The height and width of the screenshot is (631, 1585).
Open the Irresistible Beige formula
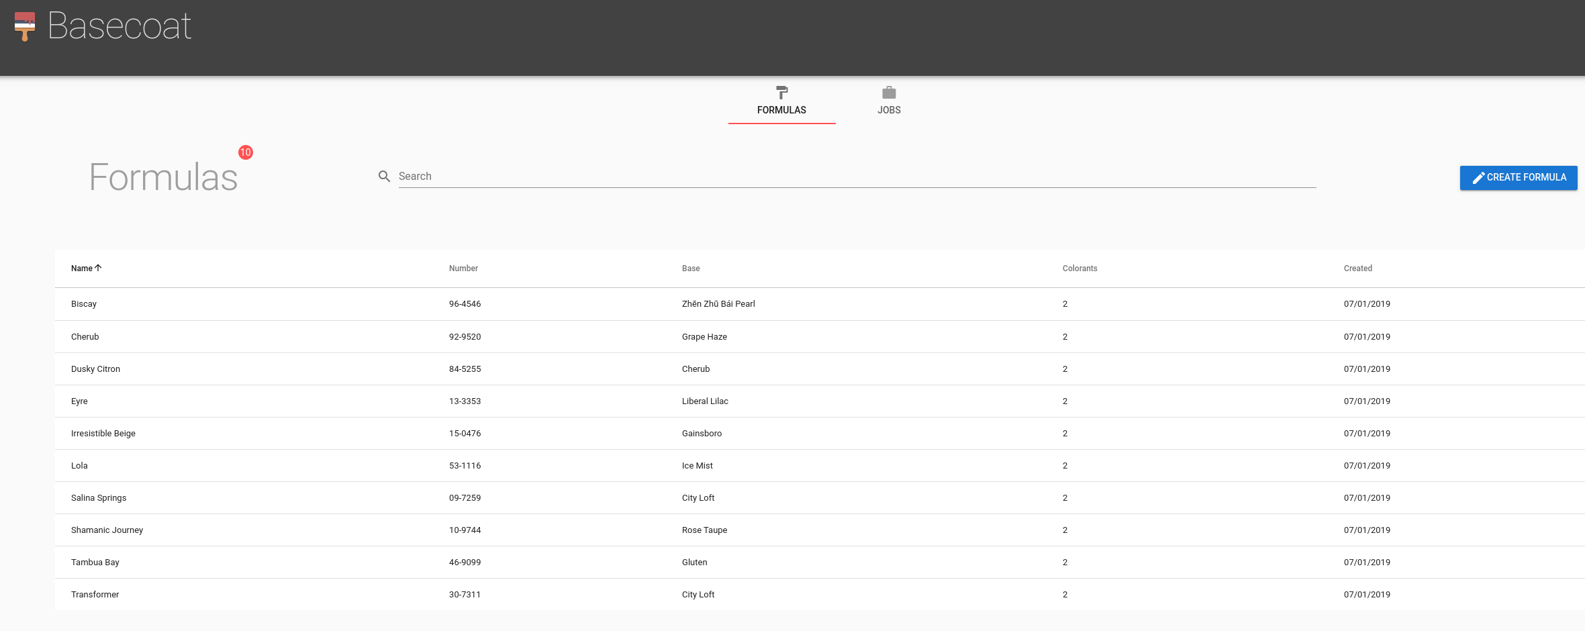103,434
